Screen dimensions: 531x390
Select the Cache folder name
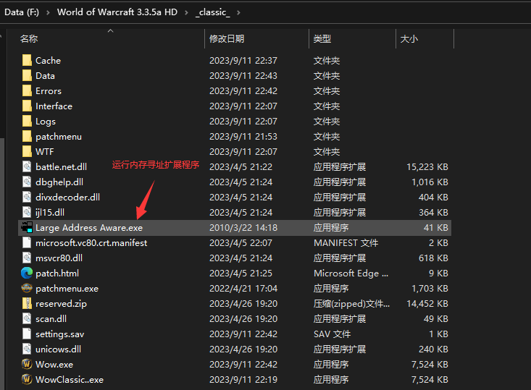(x=48, y=61)
